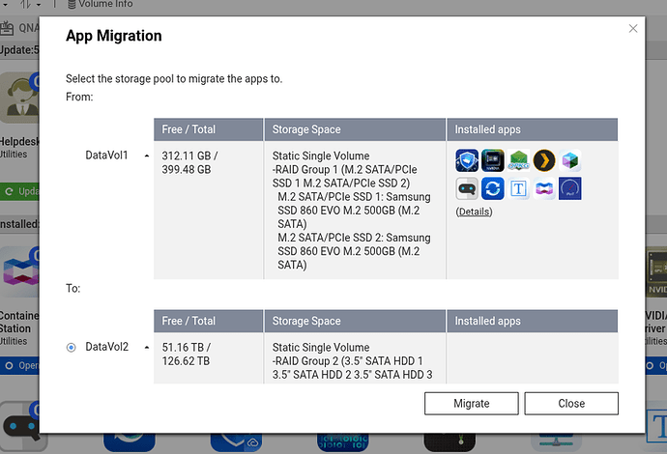Screen dimensions: 667x454
Task: Collapse the DataVol2 row arrow
Action: [x=147, y=347]
